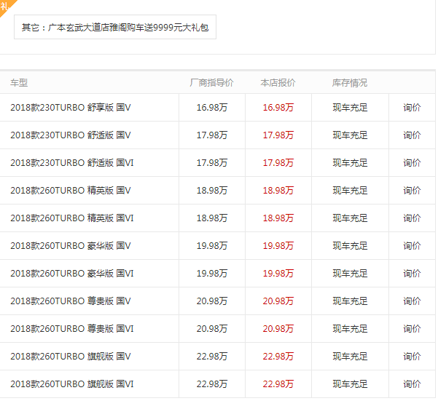Open the 2018款260TURBO 旗舰版 国V model
The image size is (438, 401).
point(71,357)
